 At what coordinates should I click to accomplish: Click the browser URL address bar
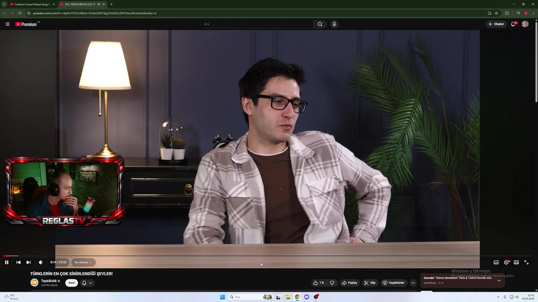point(252,13)
